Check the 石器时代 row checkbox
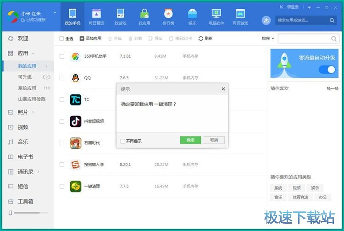 coord(62,143)
